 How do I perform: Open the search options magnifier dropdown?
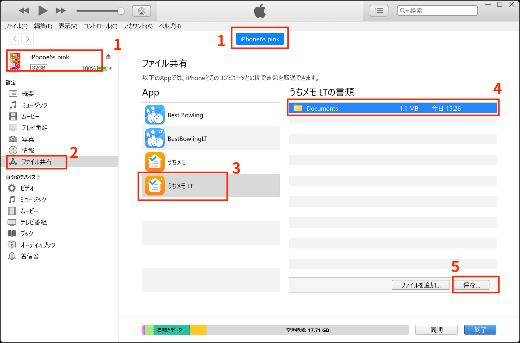click(x=404, y=11)
